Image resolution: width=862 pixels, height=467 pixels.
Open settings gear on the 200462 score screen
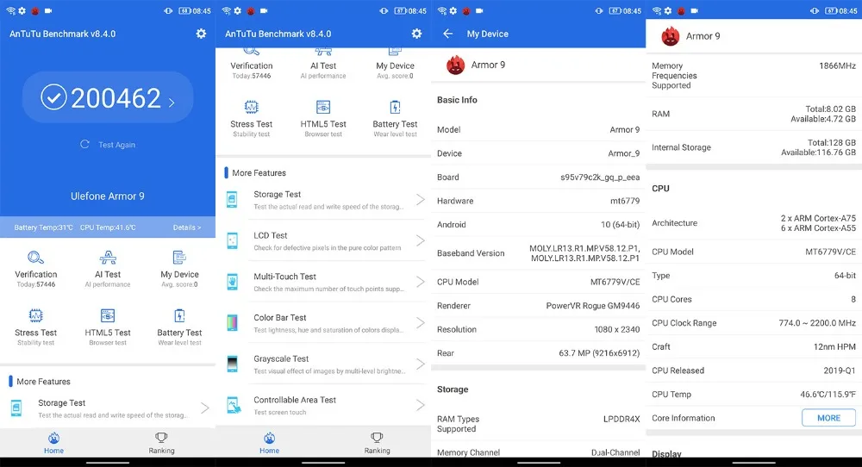(x=201, y=34)
